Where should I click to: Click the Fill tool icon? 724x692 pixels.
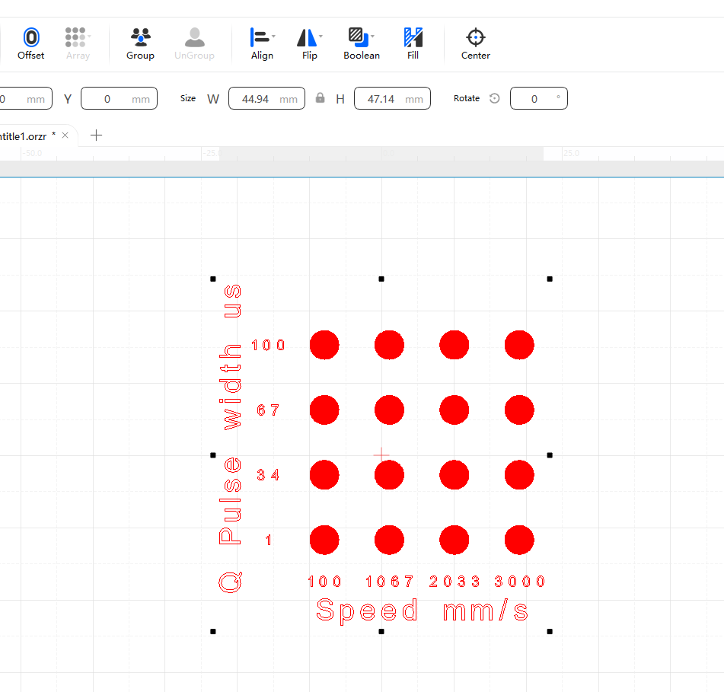tap(413, 37)
